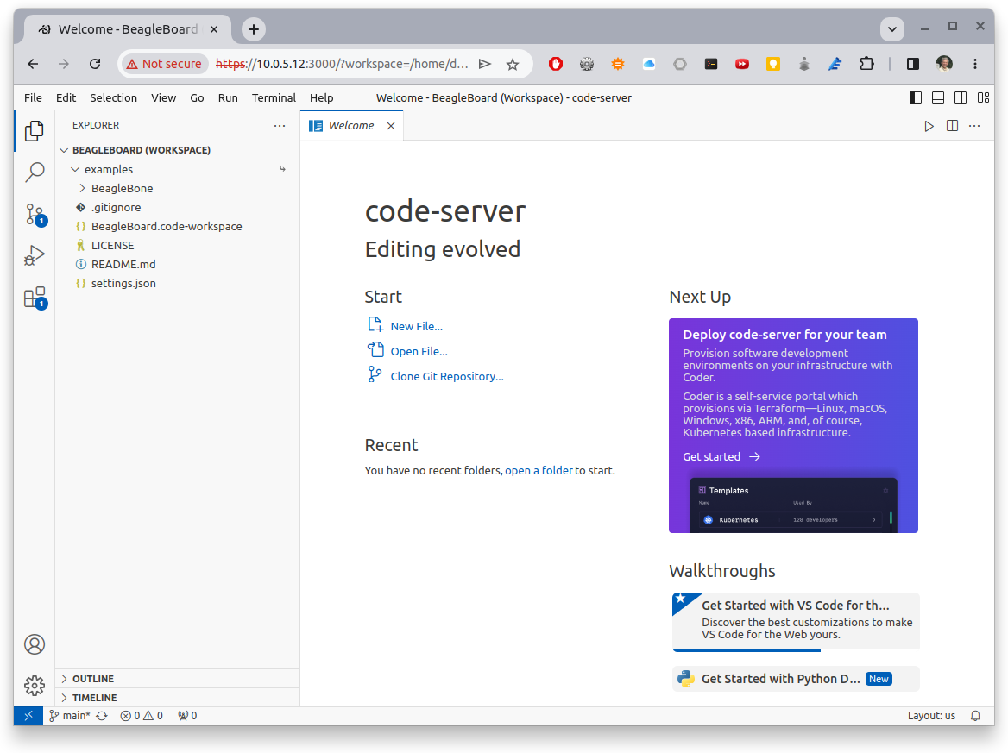This screenshot has height=753, width=1008.
Task: Click the split editor icon
Action: pyautogui.click(x=952, y=126)
